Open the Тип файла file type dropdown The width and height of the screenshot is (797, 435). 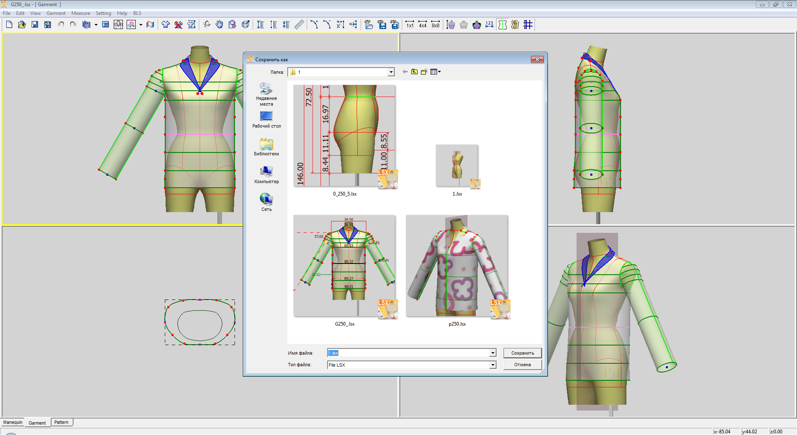point(493,365)
